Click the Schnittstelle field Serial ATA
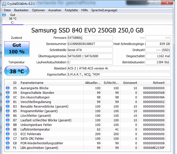 pos(90,50)
